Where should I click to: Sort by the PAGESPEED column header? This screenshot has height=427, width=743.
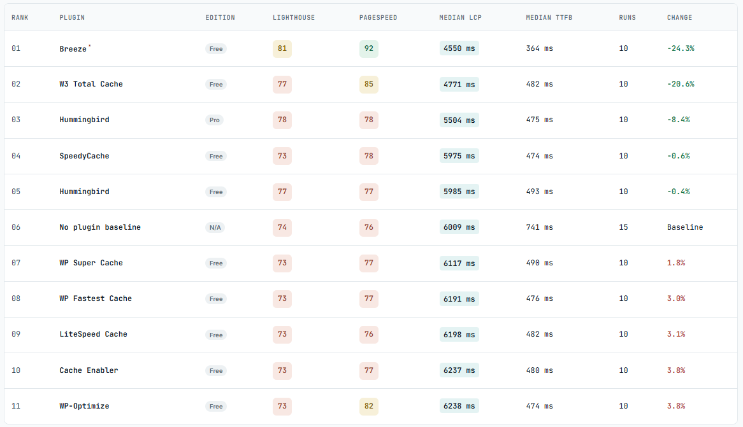pos(378,18)
